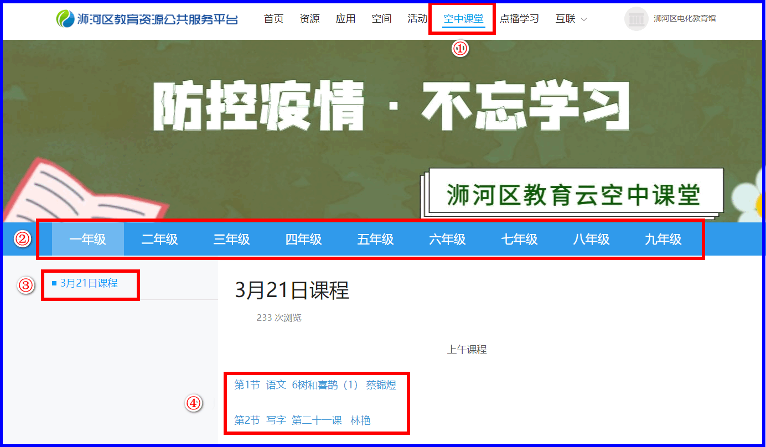Switch to the 三年级 tab

pos(232,240)
